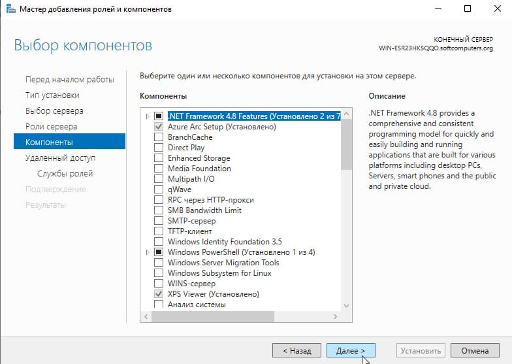Check Windows Identity Foundation 3.5 checkbox

coord(159,242)
